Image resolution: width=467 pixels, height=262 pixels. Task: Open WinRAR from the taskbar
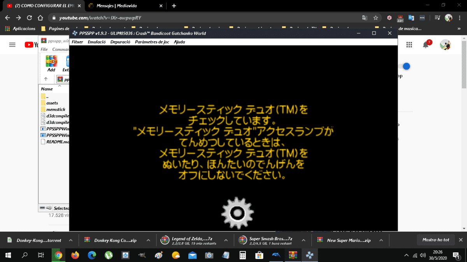pos(293,255)
